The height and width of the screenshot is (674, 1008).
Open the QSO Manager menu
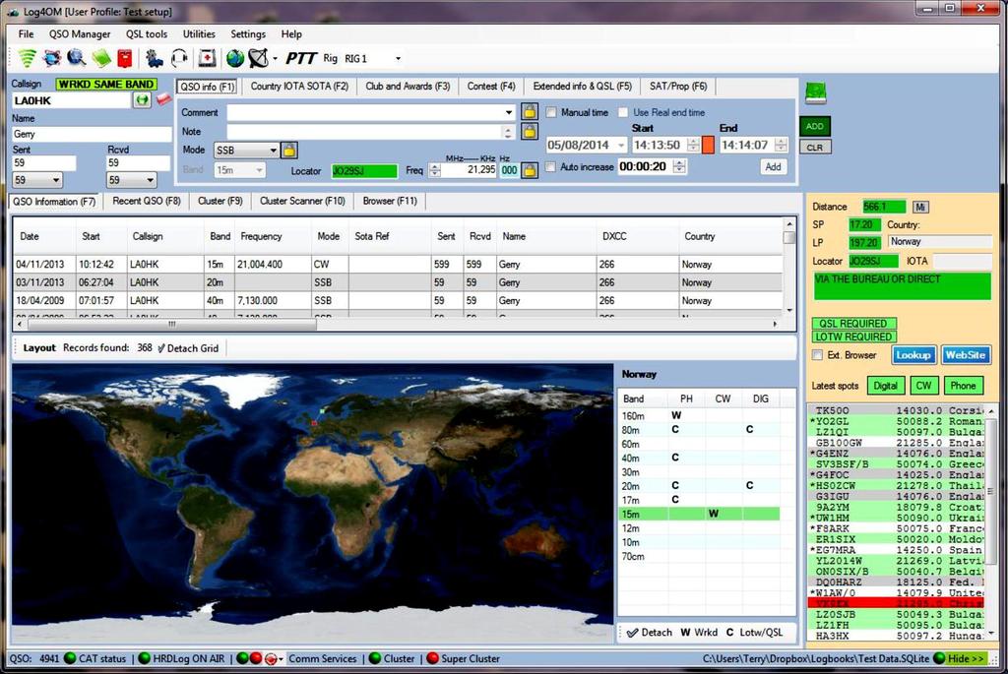tap(80, 34)
